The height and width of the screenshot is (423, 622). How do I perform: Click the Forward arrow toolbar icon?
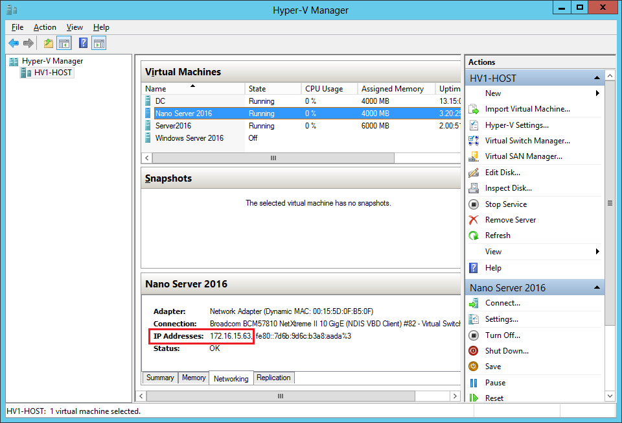pyautogui.click(x=29, y=43)
